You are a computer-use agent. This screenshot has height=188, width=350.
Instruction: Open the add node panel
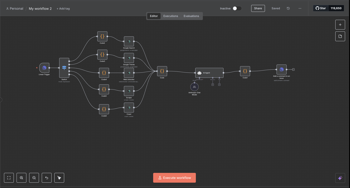[x=340, y=25]
